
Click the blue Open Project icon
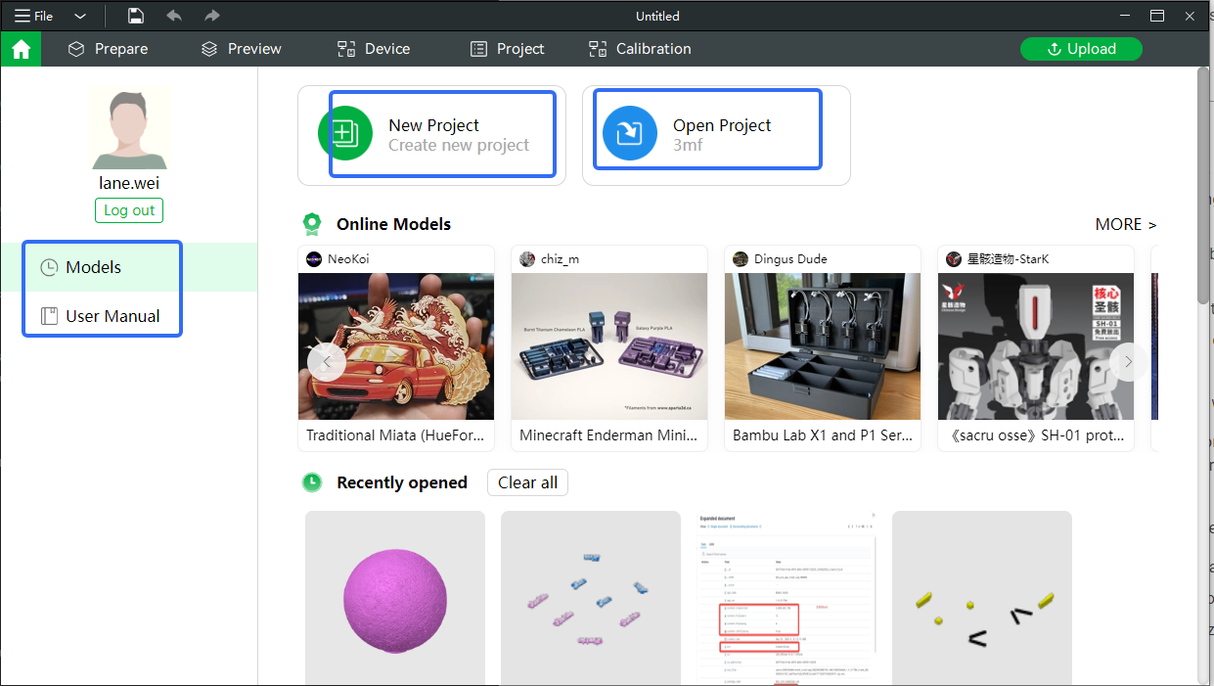(x=630, y=134)
